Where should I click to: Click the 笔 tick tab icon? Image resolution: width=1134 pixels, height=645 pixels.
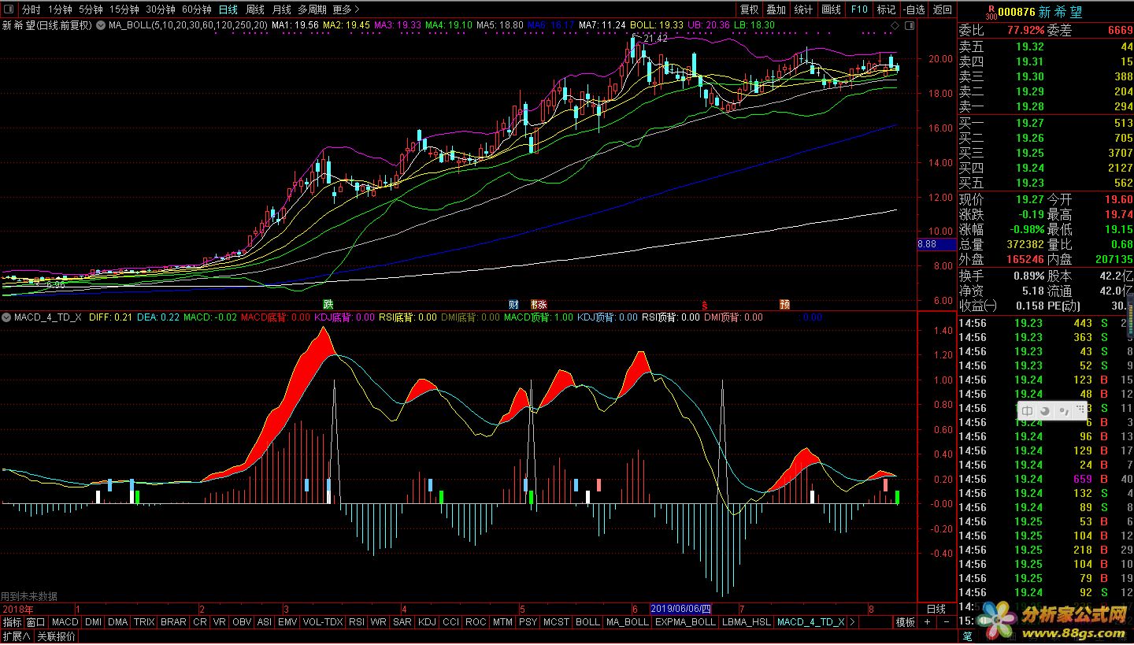click(x=967, y=636)
